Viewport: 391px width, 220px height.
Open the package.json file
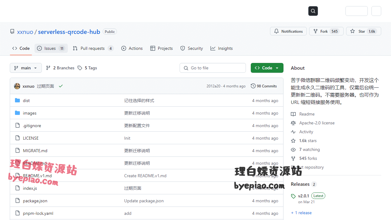pos(35,201)
